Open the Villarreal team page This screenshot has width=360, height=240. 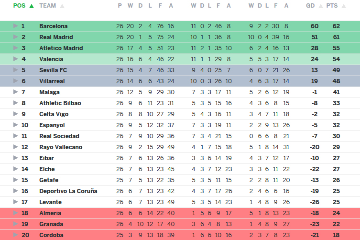click(x=52, y=81)
